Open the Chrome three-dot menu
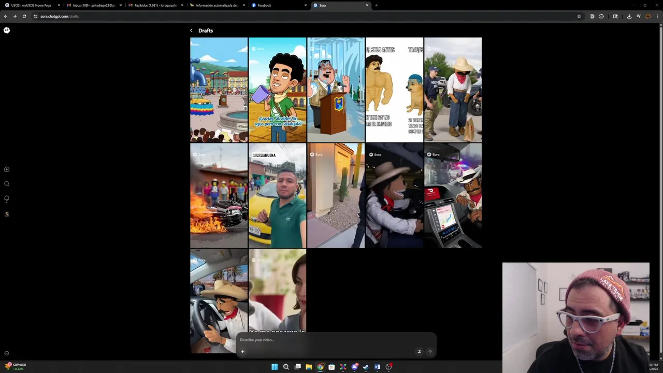 pos(657,16)
